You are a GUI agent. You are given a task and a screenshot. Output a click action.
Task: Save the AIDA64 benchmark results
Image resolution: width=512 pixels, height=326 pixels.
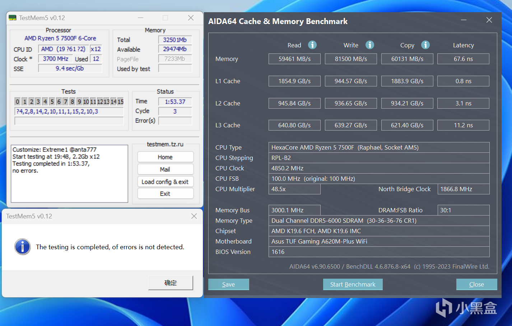click(x=228, y=284)
